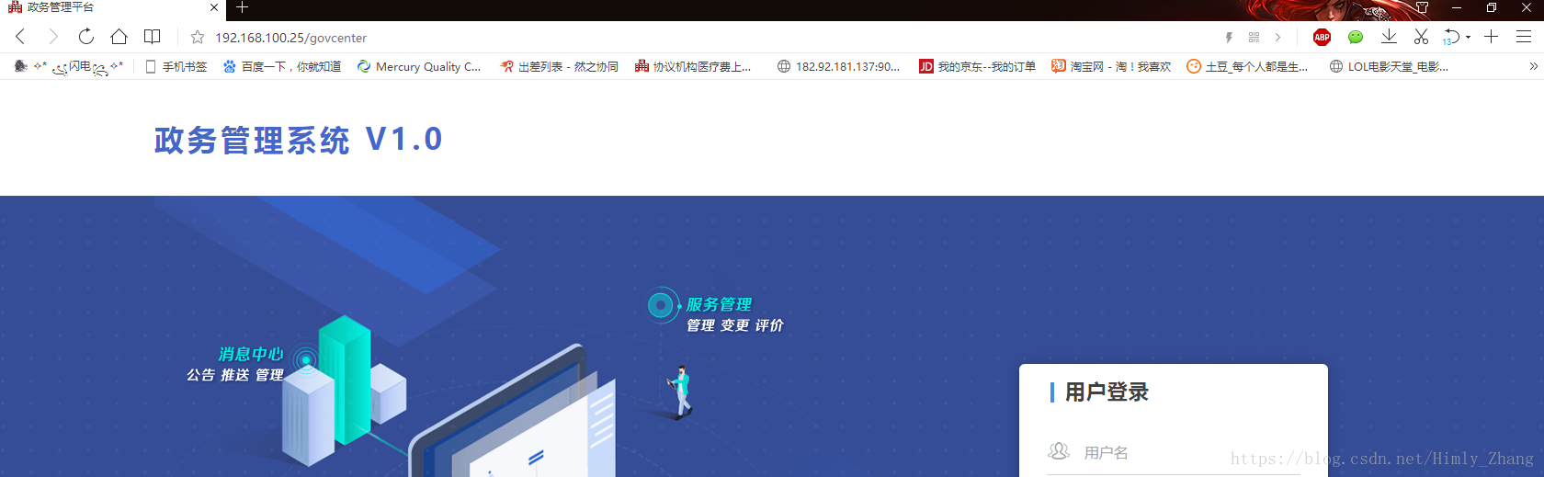The height and width of the screenshot is (477, 1544).
Task: Click the undo closed tab icon
Action: [1451, 38]
